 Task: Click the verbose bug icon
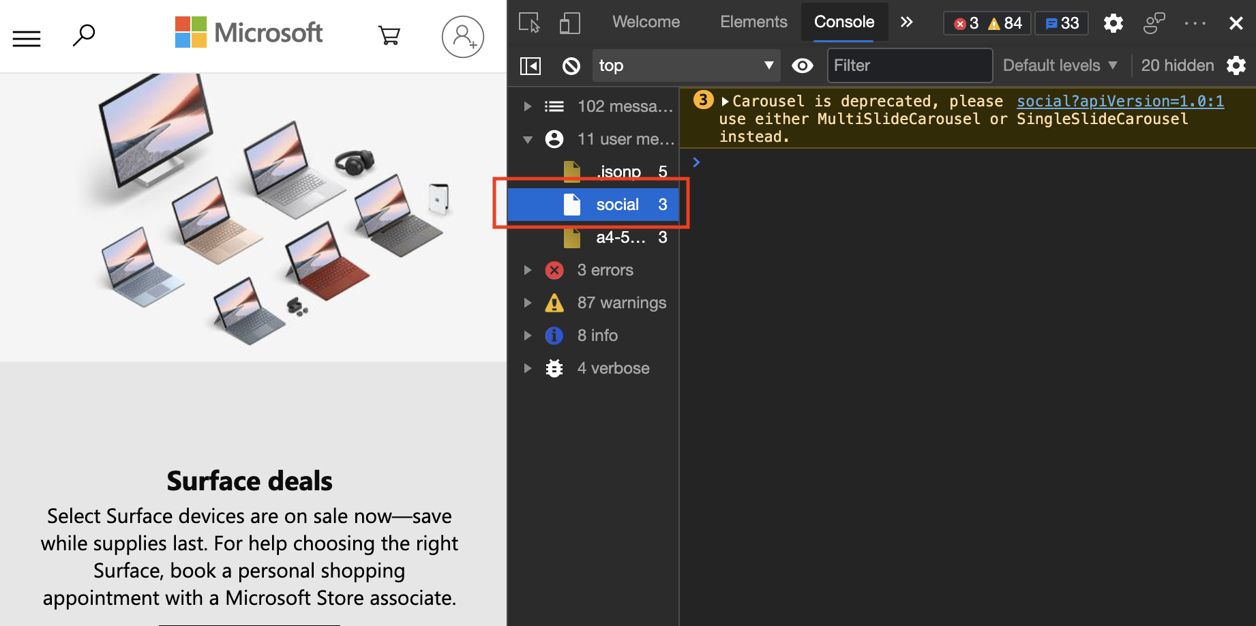(554, 368)
